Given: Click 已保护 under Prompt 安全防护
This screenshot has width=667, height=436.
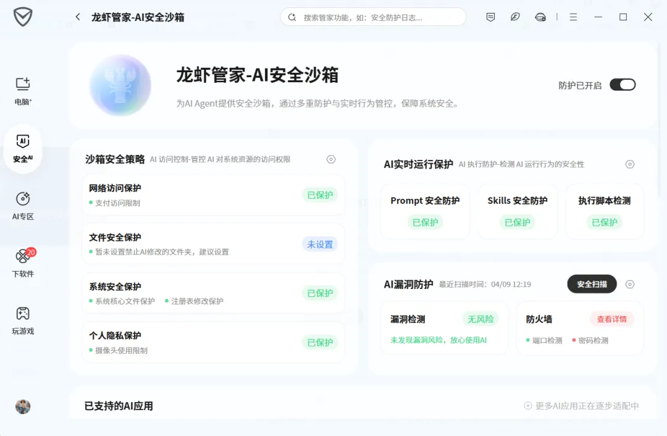Looking at the screenshot, I should pyautogui.click(x=425, y=222).
